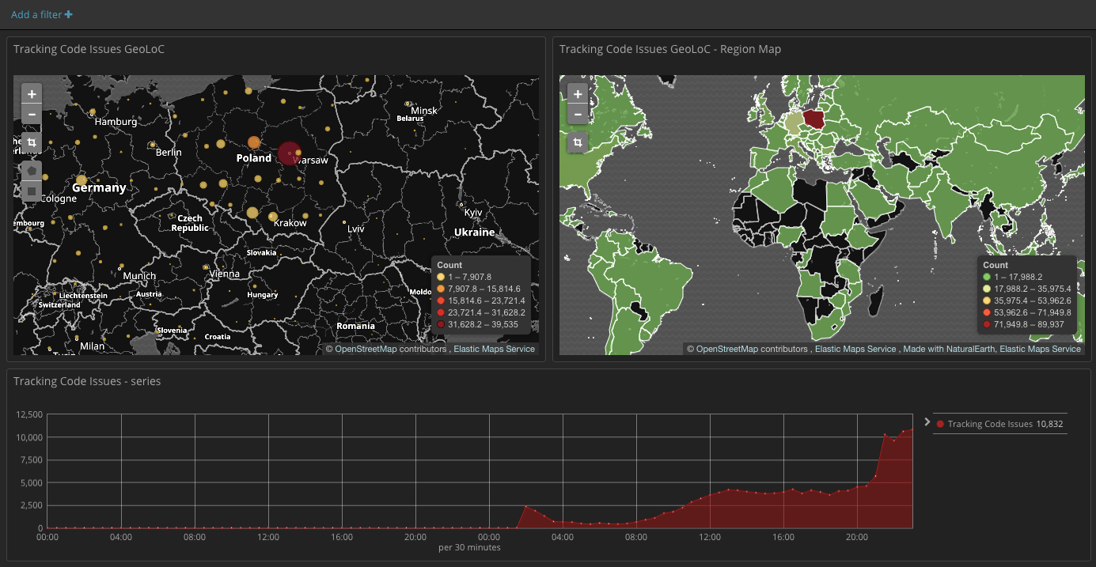Click legend range 35,975.4 – 53,962.6 on the Region Map
Image resolution: width=1096 pixels, height=567 pixels.
(1032, 301)
